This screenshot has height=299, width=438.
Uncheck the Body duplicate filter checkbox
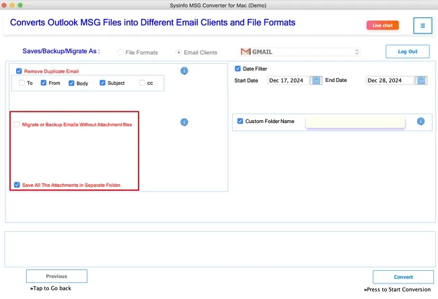coord(71,83)
